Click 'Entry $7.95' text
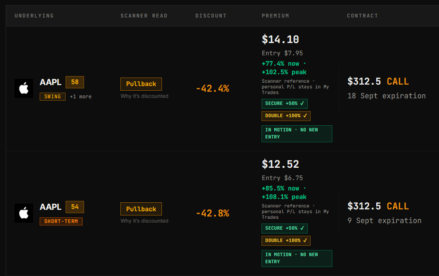The width and height of the screenshot is (439, 276). 282,53
